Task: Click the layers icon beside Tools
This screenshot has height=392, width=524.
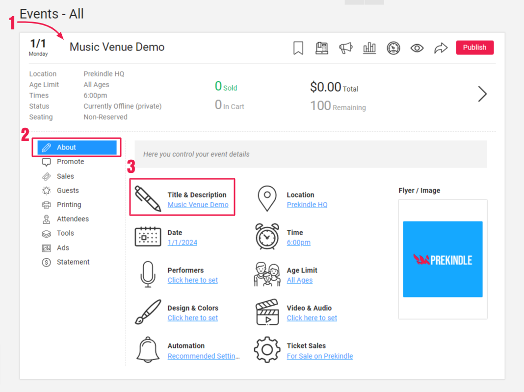Action: (x=47, y=234)
